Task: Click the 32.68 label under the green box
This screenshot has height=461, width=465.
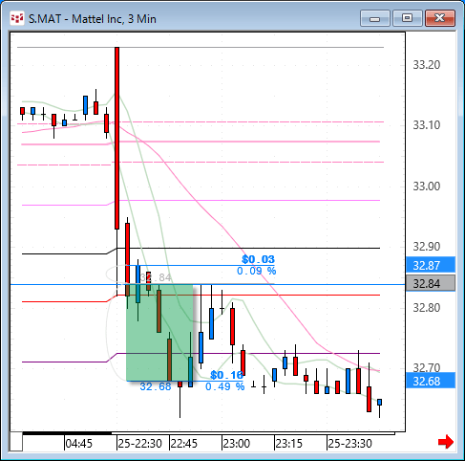Action: [156, 386]
